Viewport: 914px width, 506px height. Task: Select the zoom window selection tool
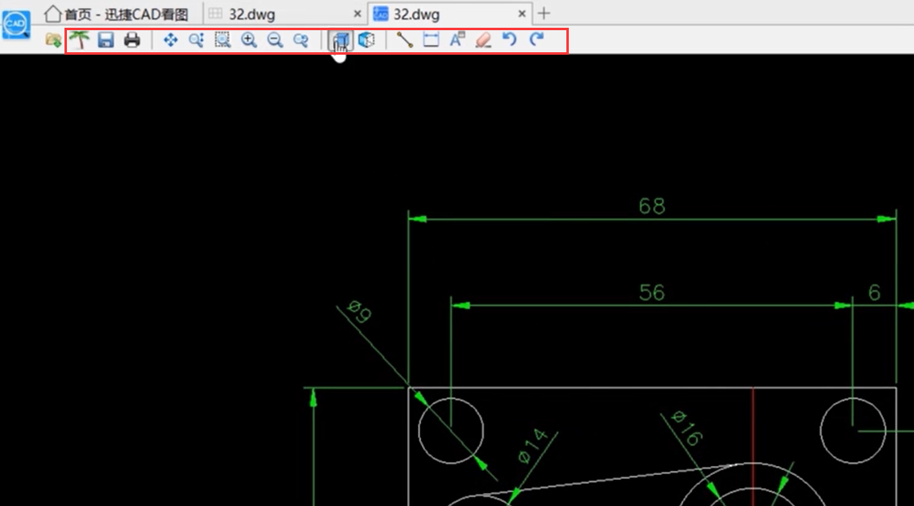pyautogui.click(x=222, y=40)
